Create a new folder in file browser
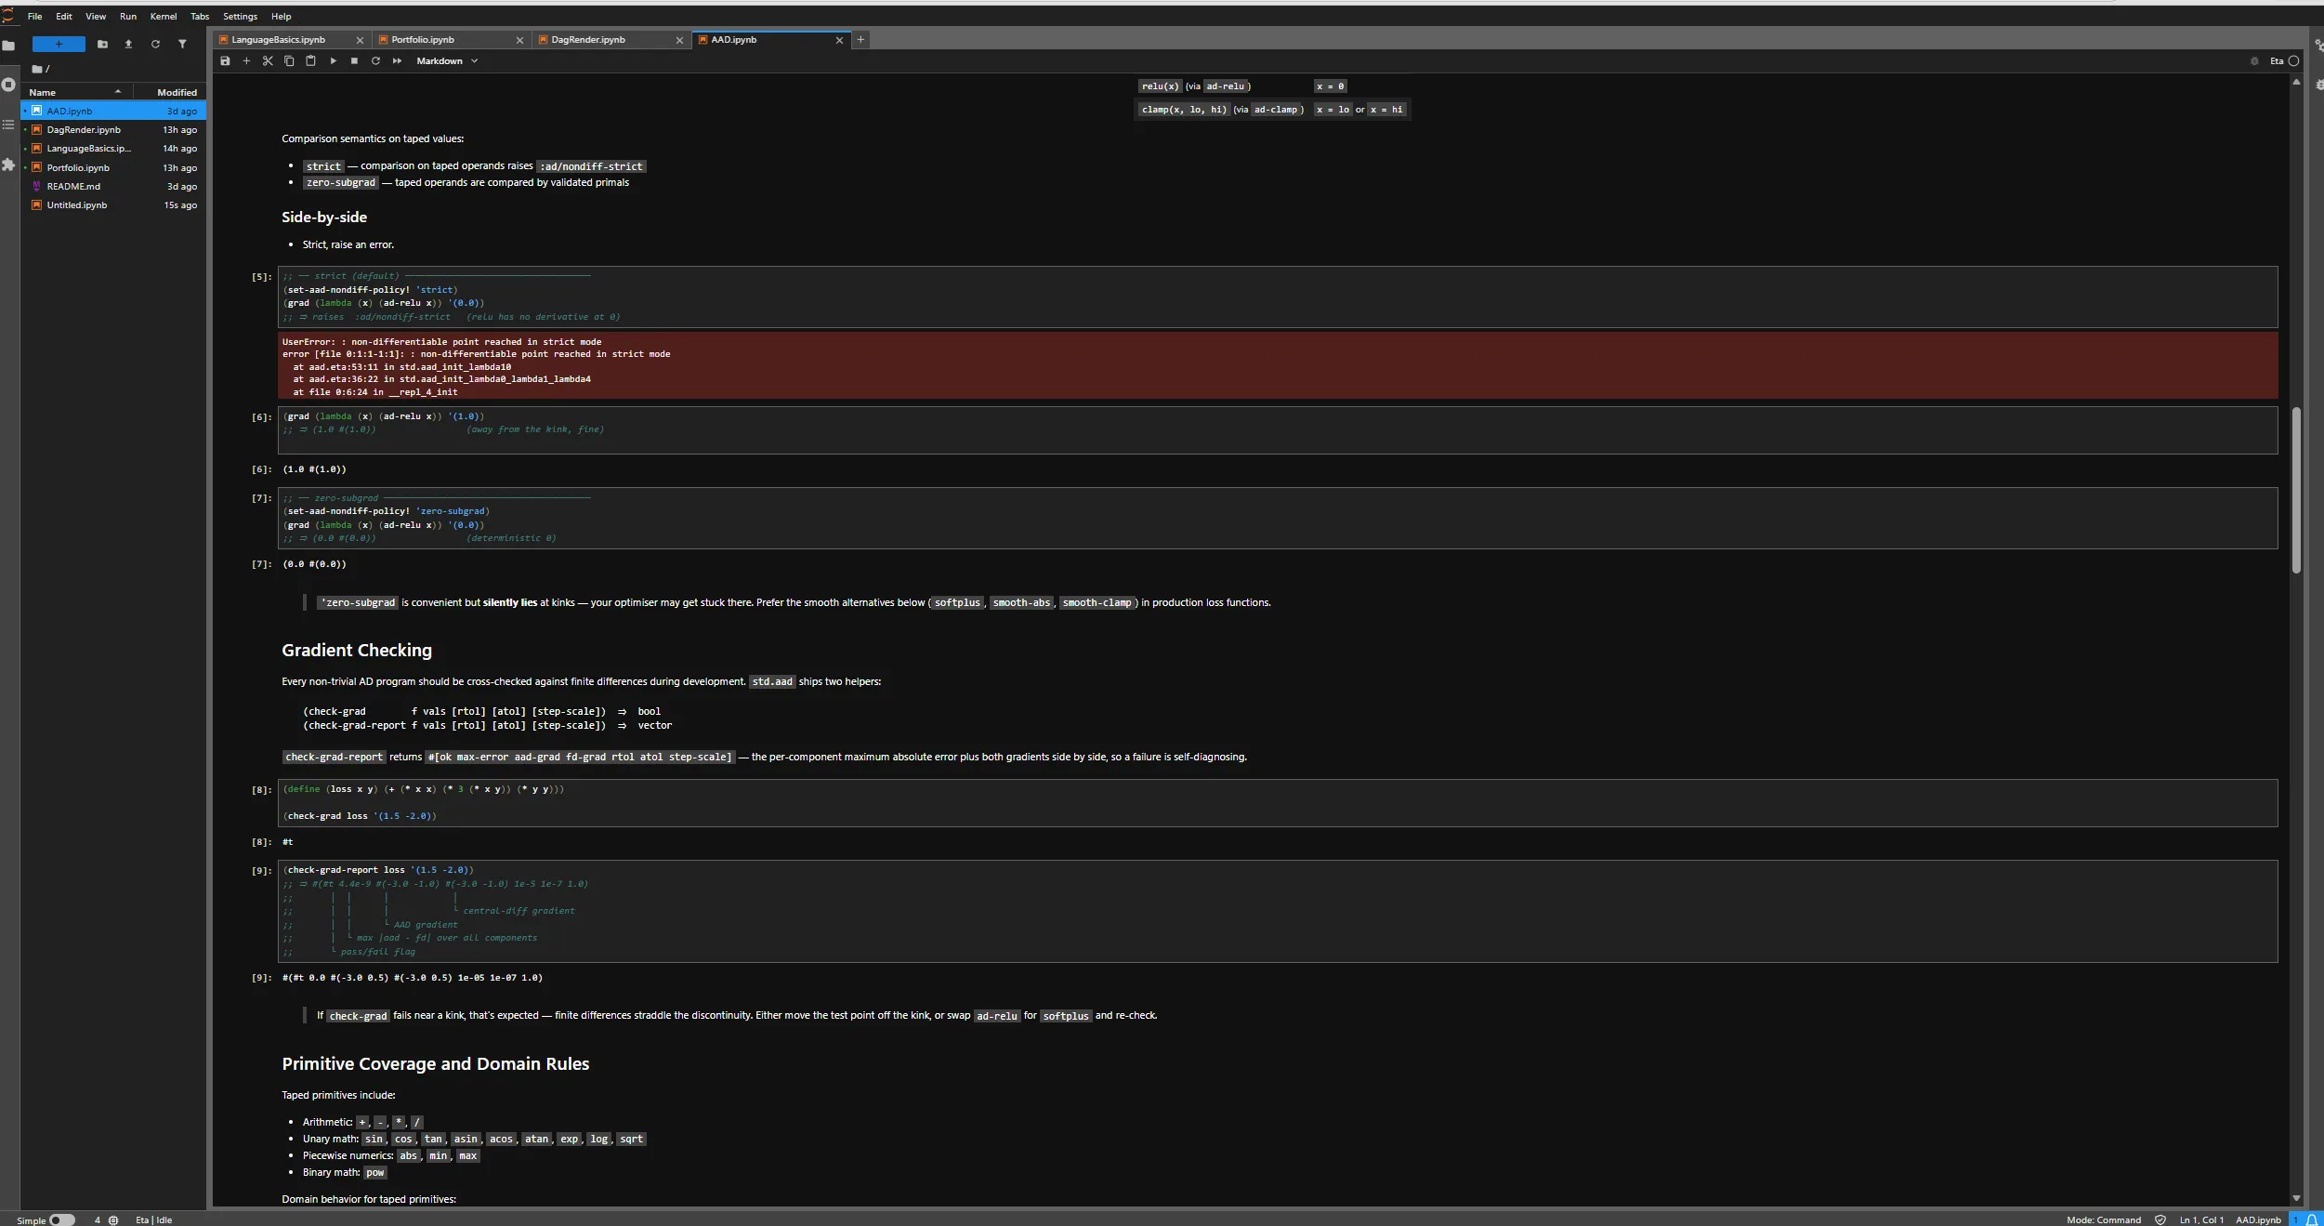2324x1226 pixels. pos(102,44)
